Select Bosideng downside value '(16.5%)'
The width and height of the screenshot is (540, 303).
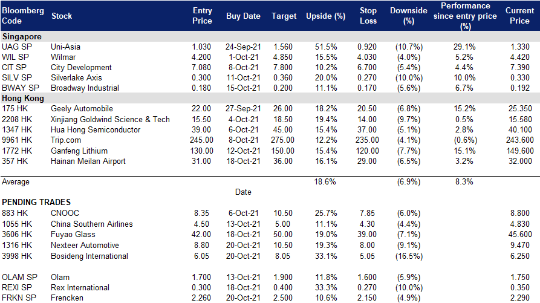coord(408,256)
